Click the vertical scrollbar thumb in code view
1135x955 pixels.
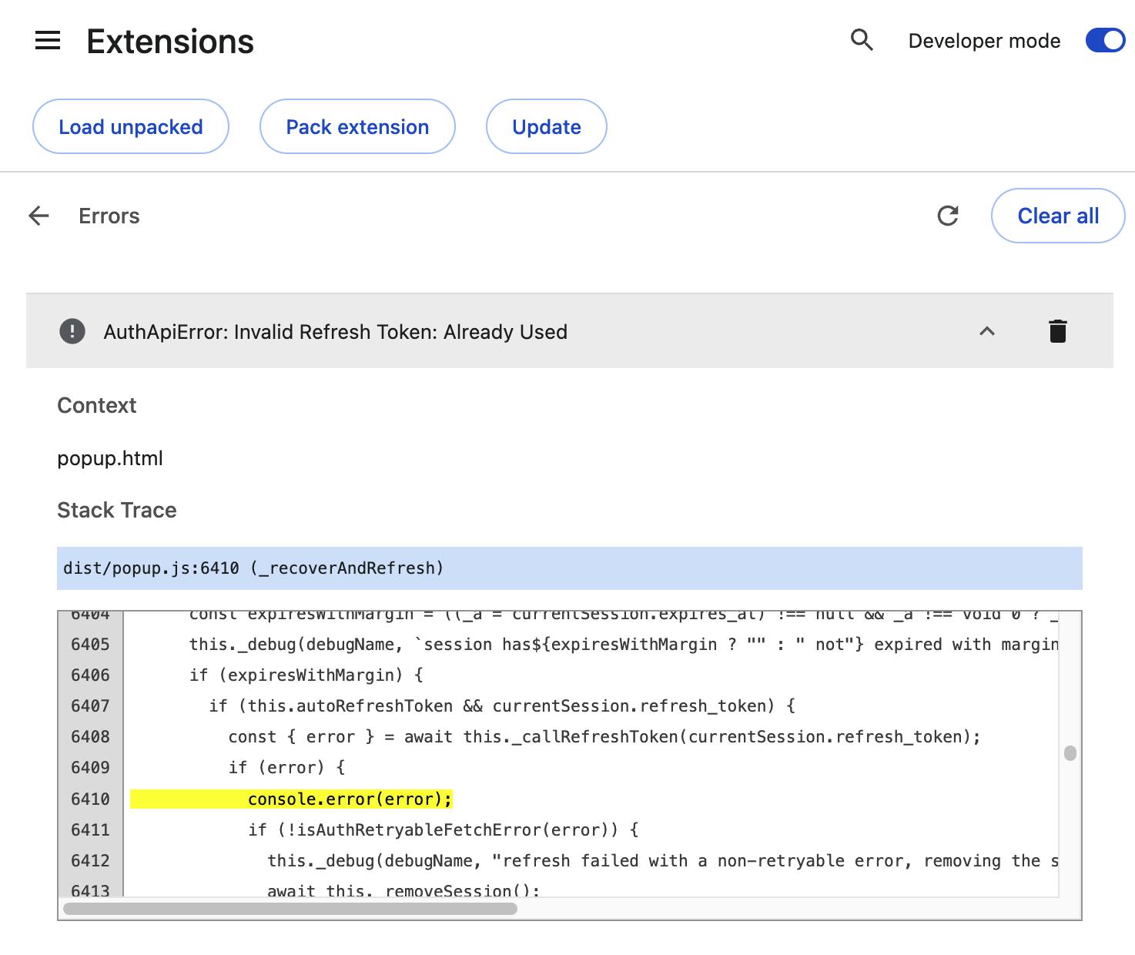pos(1070,752)
